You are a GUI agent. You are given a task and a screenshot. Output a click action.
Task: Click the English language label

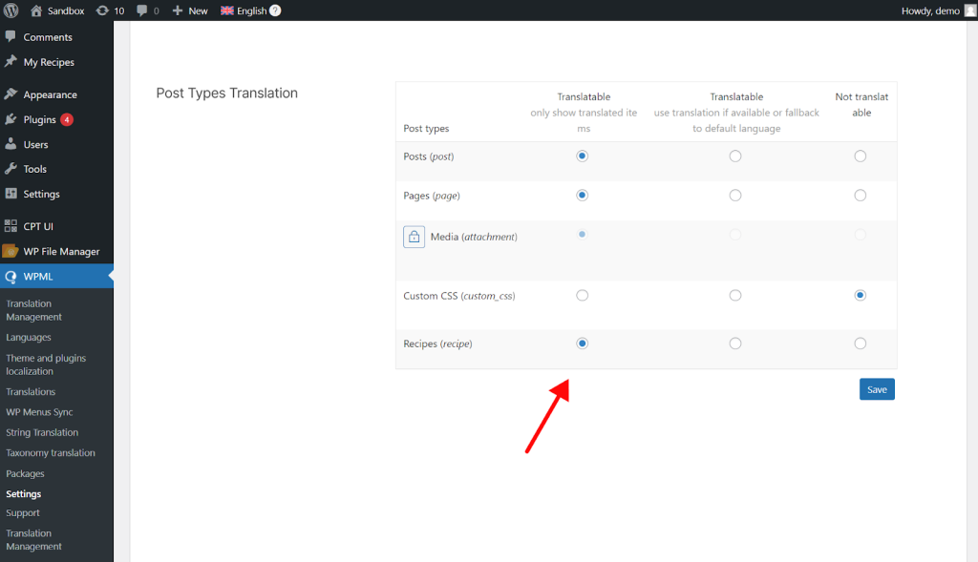coord(251,10)
